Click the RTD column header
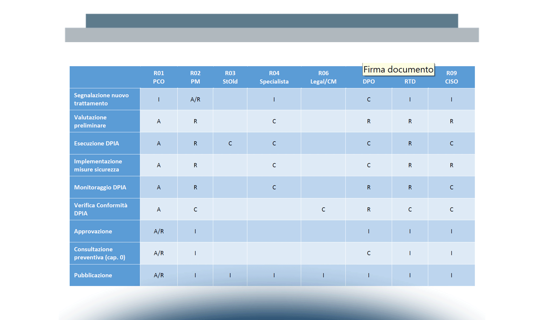544x320 pixels. point(410,81)
